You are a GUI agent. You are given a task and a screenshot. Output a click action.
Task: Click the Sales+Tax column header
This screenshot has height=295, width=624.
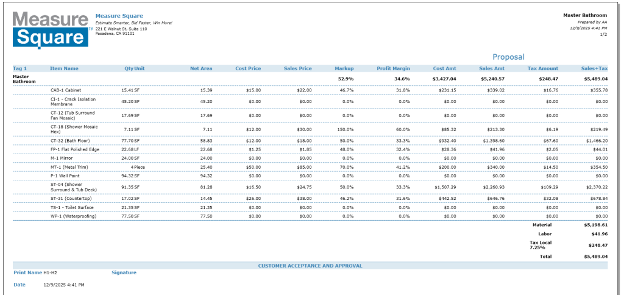pos(594,68)
